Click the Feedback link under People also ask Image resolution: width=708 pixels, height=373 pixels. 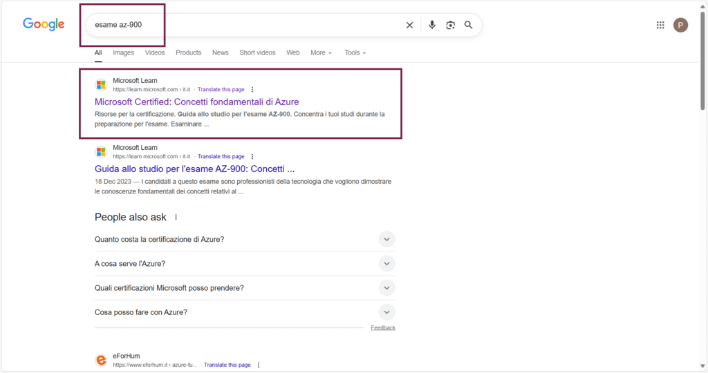click(383, 328)
